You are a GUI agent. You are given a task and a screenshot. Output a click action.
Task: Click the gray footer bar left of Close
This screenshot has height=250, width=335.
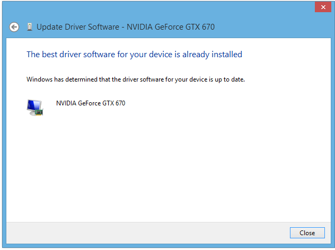147,233
